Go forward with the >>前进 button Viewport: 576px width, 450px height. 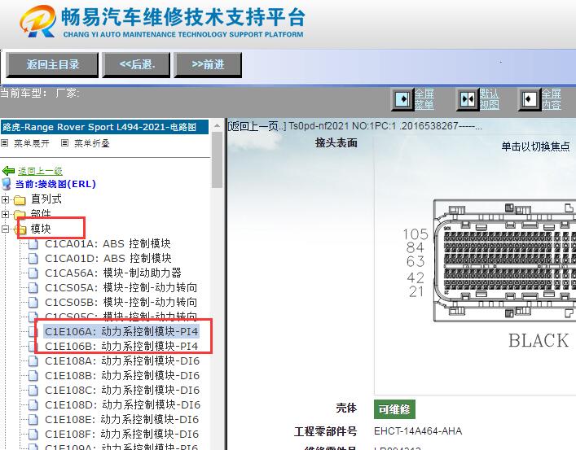coord(208,65)
